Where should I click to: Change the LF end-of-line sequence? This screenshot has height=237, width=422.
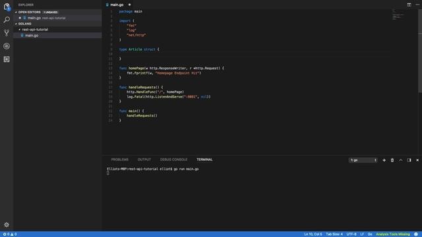click(362, 234)
